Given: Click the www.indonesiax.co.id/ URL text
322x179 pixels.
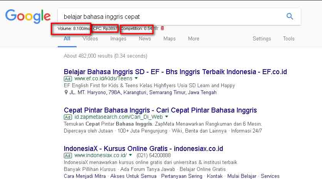Looking at the screenshot, I should click(101, 155).
